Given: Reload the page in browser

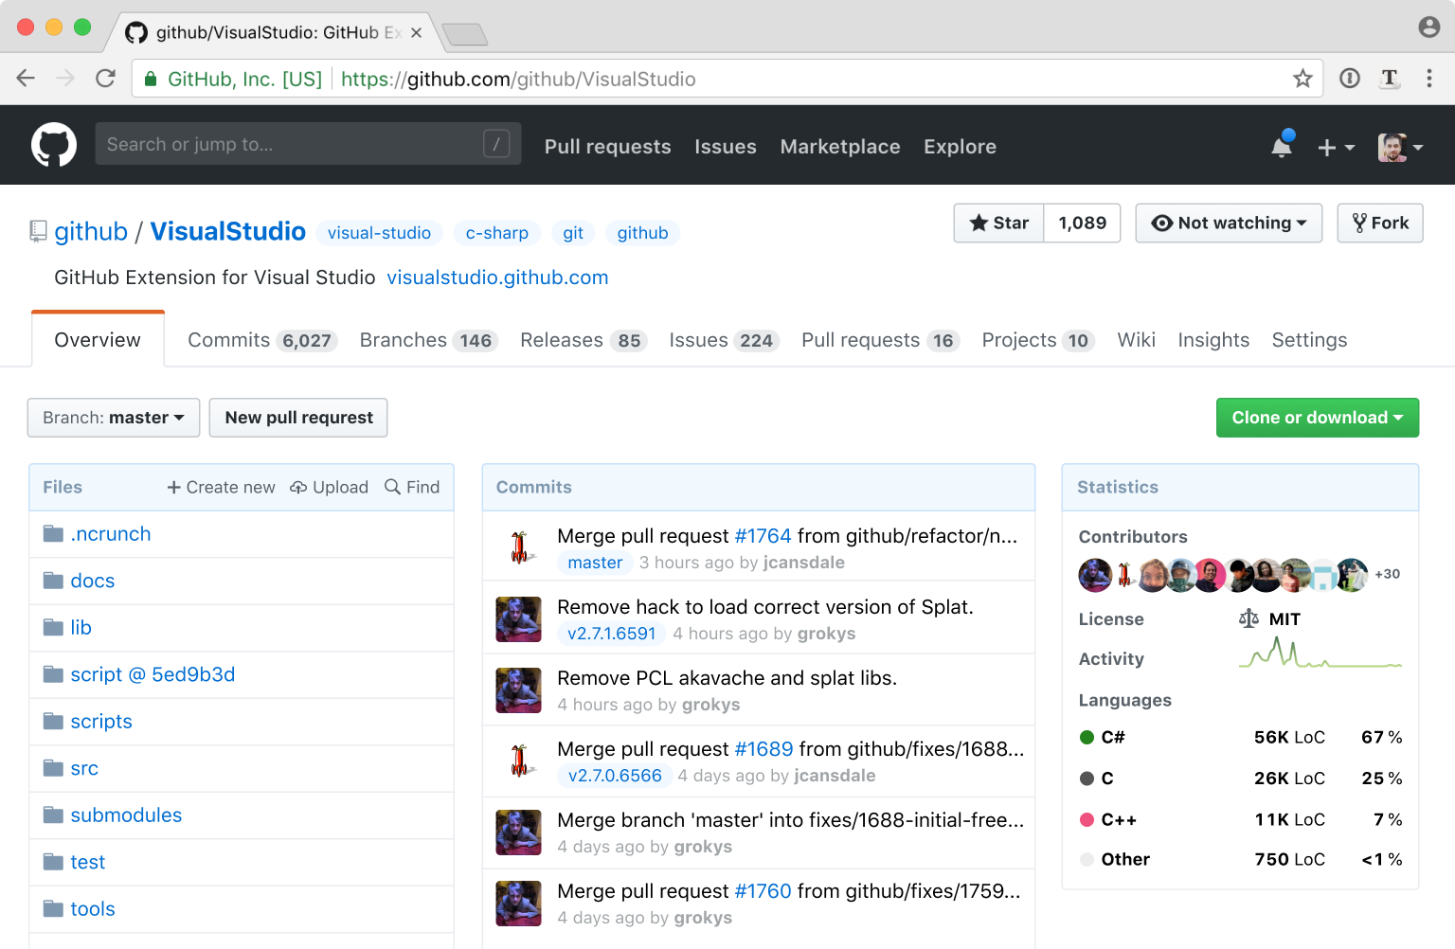Looking at the screenshot, I should click(x=105, y=79).
